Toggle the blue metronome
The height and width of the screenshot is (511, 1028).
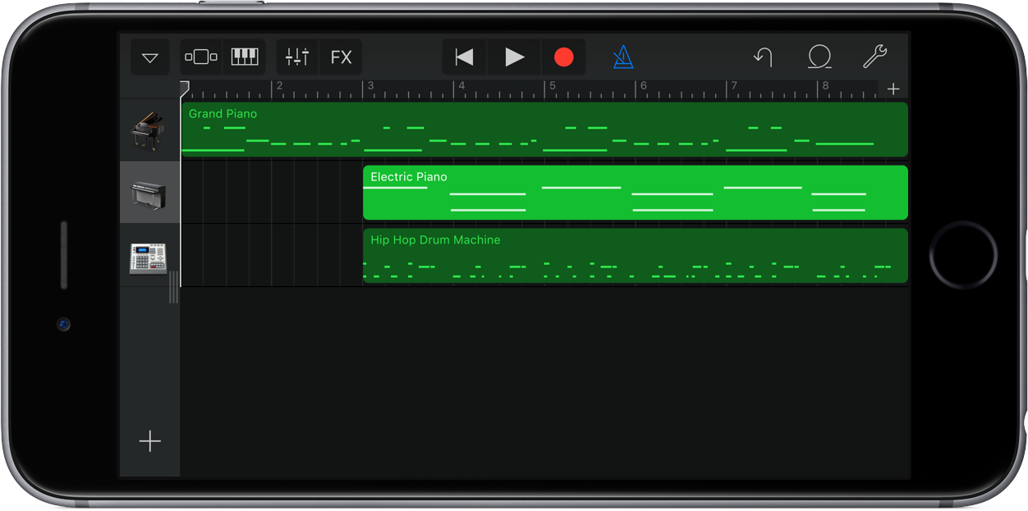coord(623,57)
